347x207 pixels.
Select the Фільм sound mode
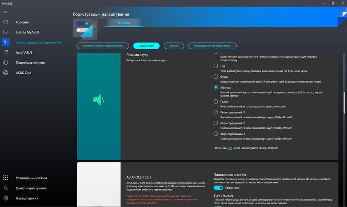(x=216, y=77)
